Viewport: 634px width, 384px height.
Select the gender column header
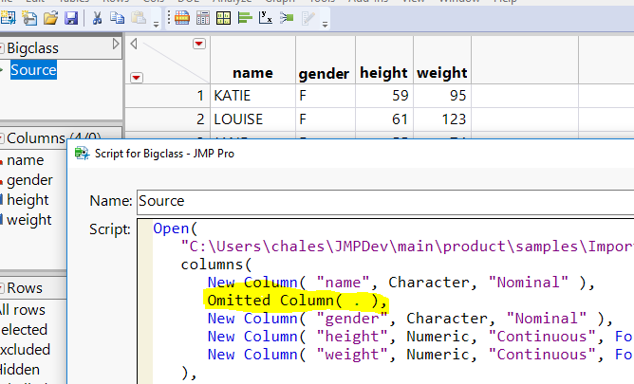tap(324, 74)
